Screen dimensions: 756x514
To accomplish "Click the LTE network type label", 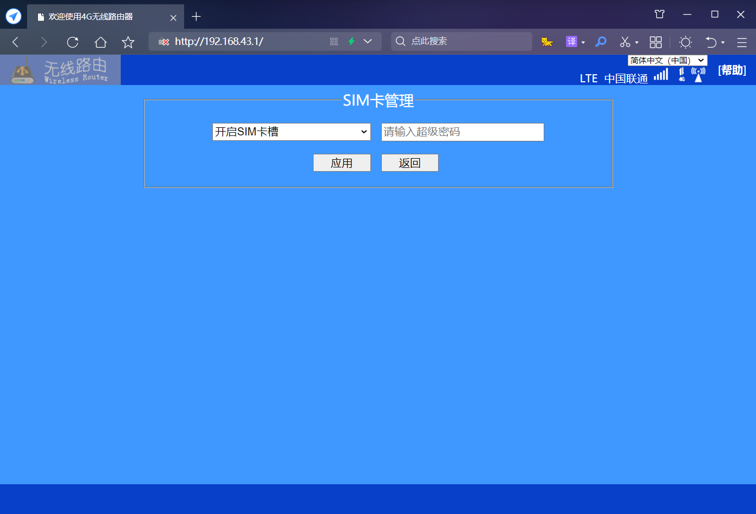I will [x=589, y=79].
